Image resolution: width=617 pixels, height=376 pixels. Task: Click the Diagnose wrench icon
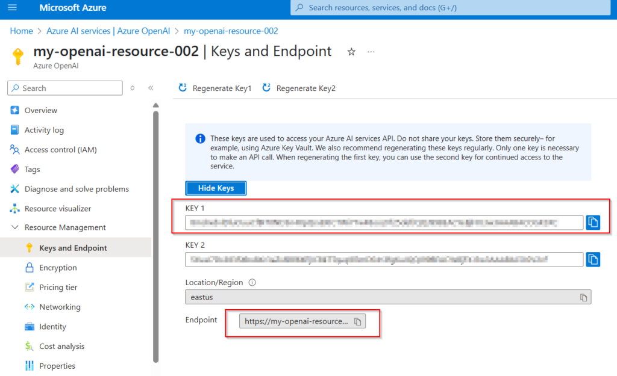tap(14, 188)
